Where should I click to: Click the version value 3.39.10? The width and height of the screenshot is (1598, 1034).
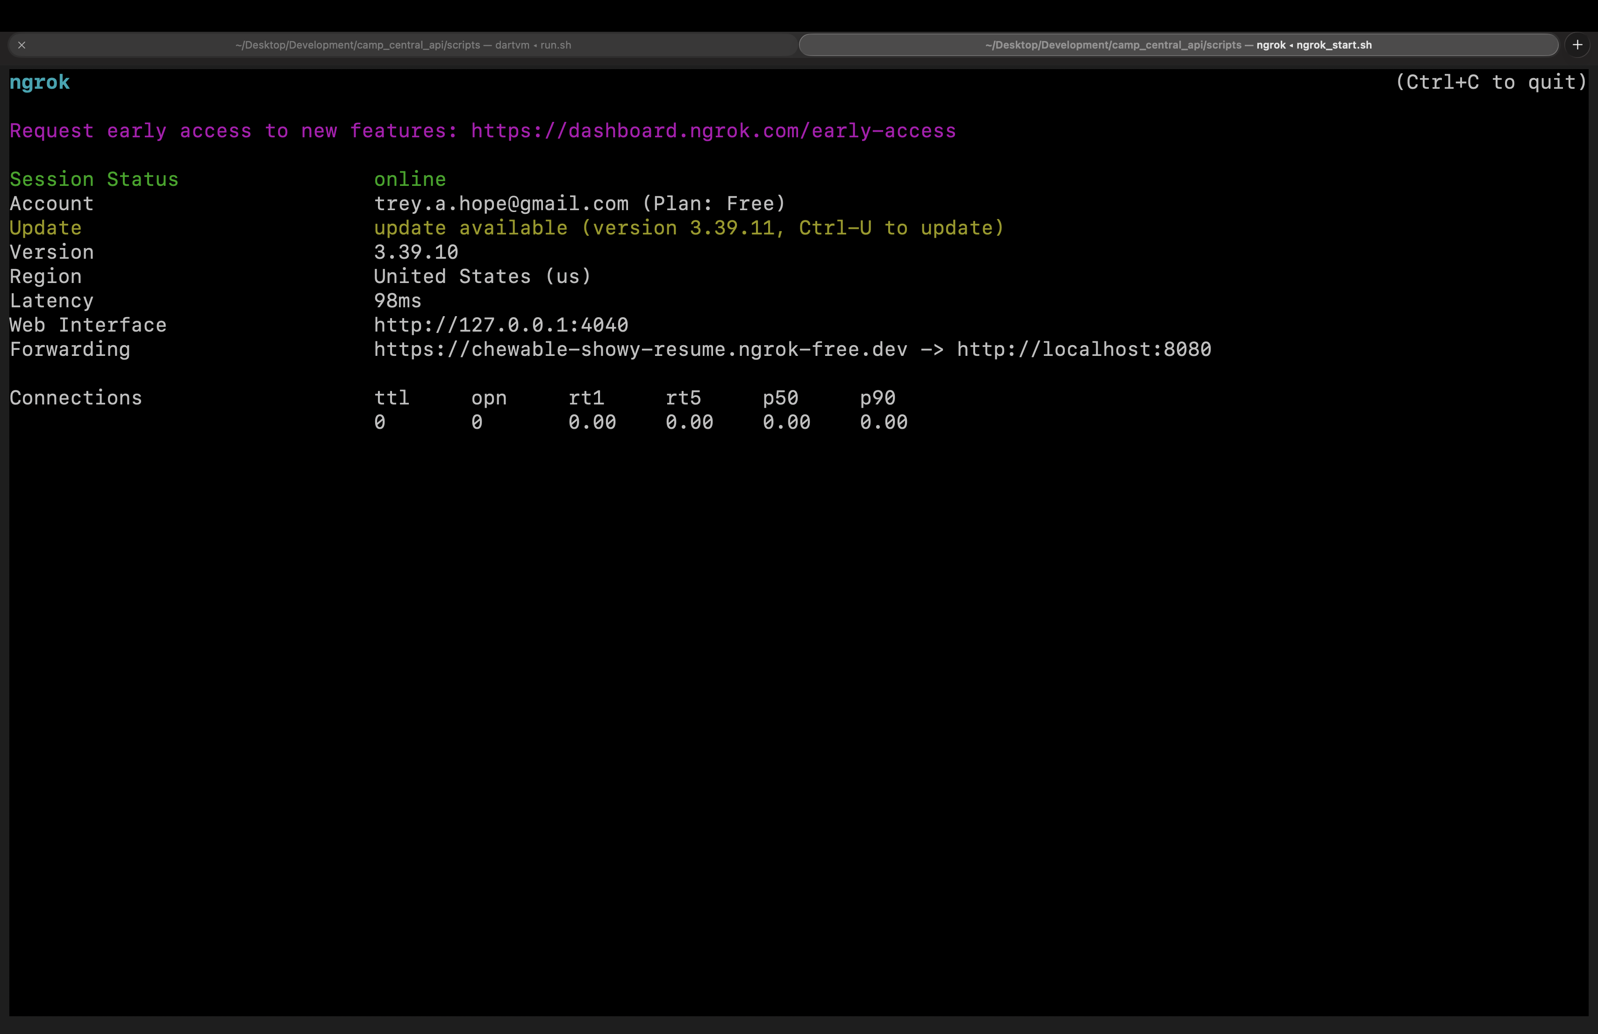pyautogui.click(x=415, y=252)
